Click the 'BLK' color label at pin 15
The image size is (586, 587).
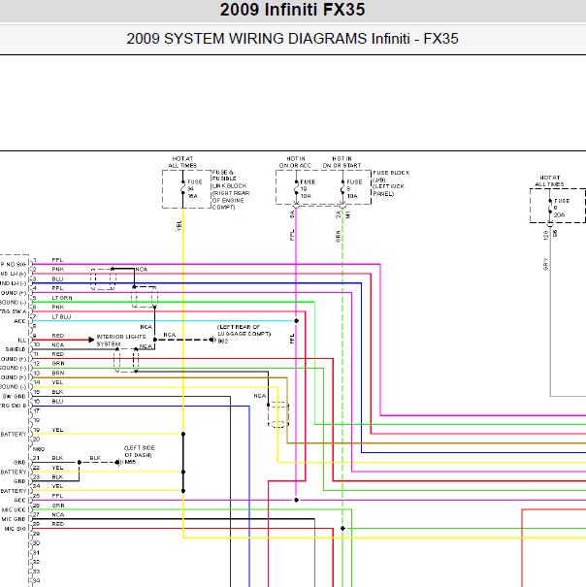(x=57, y=392)
